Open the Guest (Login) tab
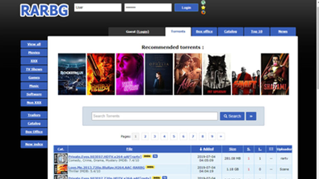 pyautogui.click(x=137, y=31)
